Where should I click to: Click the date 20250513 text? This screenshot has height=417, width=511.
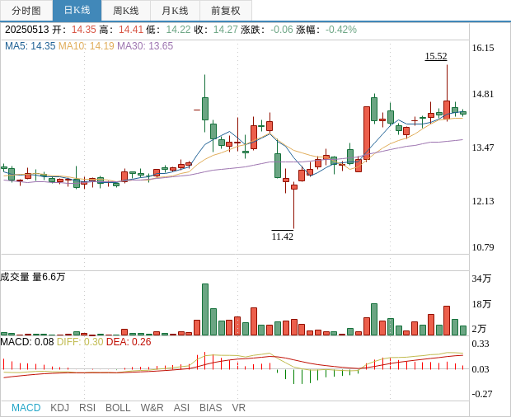pos(26,30)
